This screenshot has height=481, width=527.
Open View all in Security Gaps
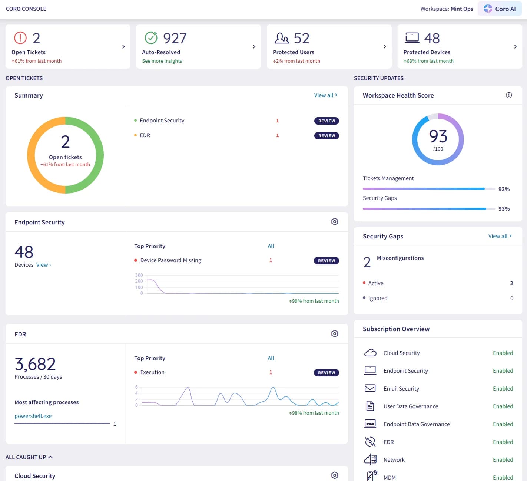pyautogui.click(x=500, y=236)
